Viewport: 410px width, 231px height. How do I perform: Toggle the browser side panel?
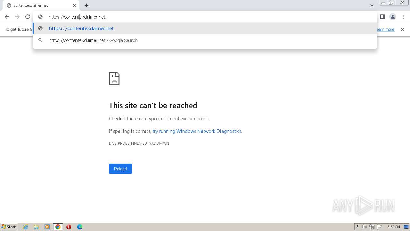(x=382, y=17)
